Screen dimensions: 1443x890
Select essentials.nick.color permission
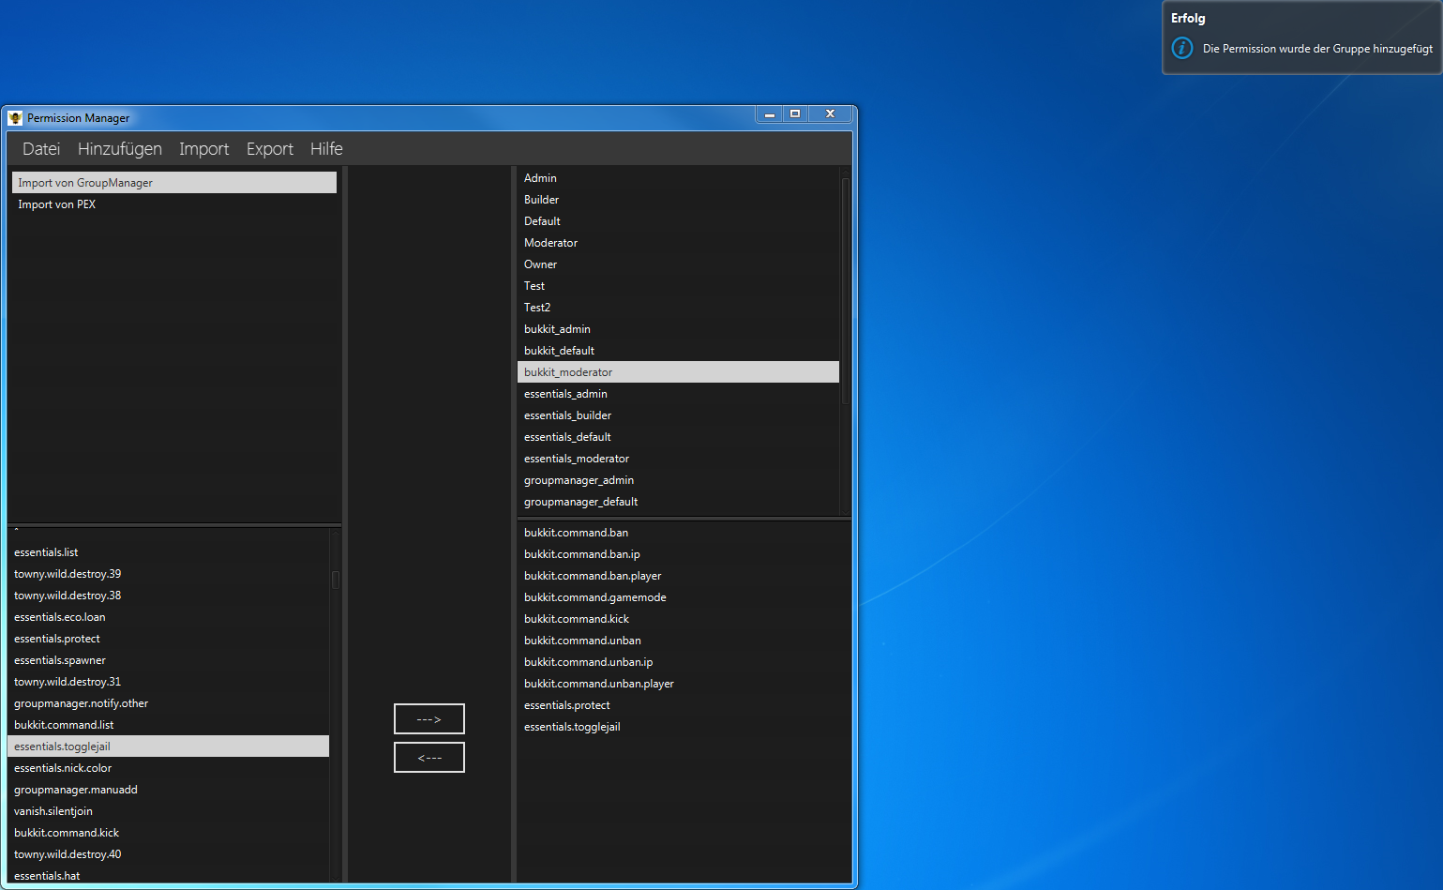tap(169, 768)
